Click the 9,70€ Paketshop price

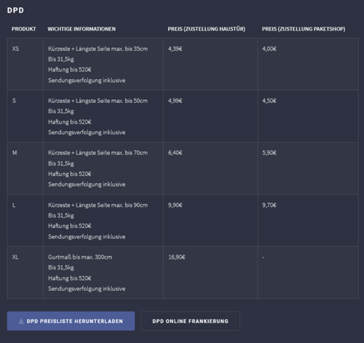point(269,205)
